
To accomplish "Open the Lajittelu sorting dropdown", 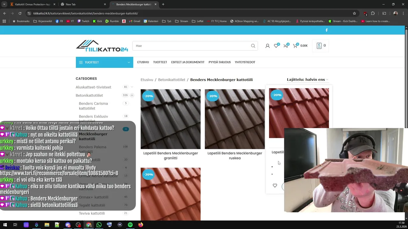I will pyautogui.click(x=308, y=80).
